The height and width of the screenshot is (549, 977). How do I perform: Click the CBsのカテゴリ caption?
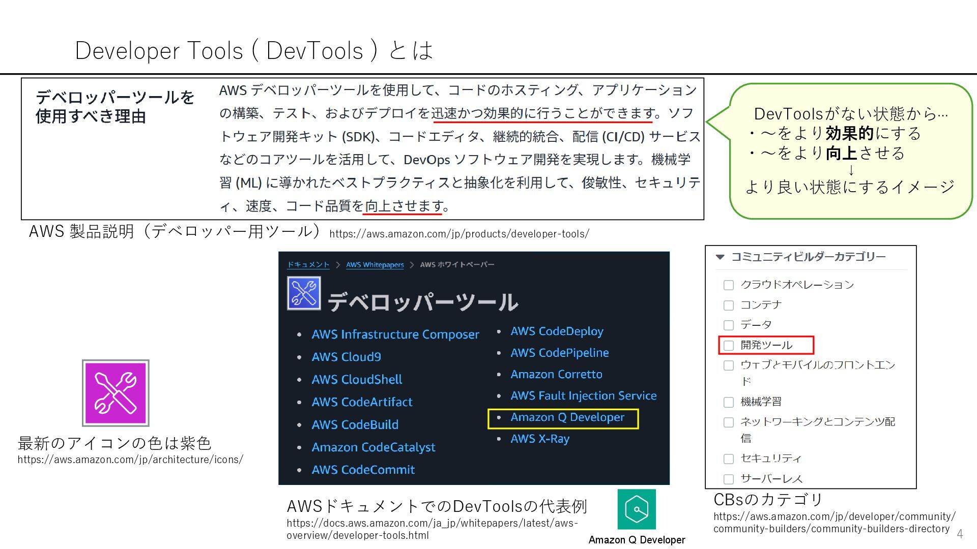point(768,500)
